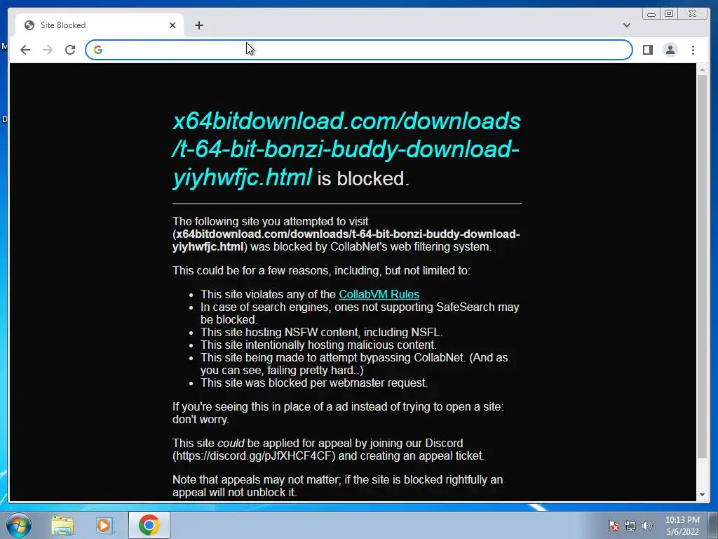
Task: Click the vertical scrollbar thumb
Action: point(702,267)
